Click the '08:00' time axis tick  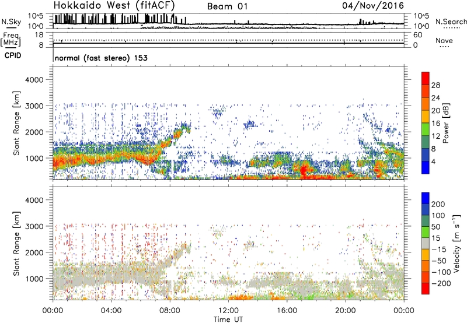click(170, 311)
